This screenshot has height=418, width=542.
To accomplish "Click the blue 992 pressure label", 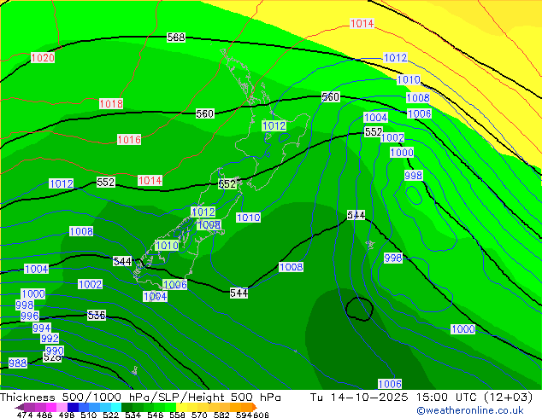I will click(50, 339).
